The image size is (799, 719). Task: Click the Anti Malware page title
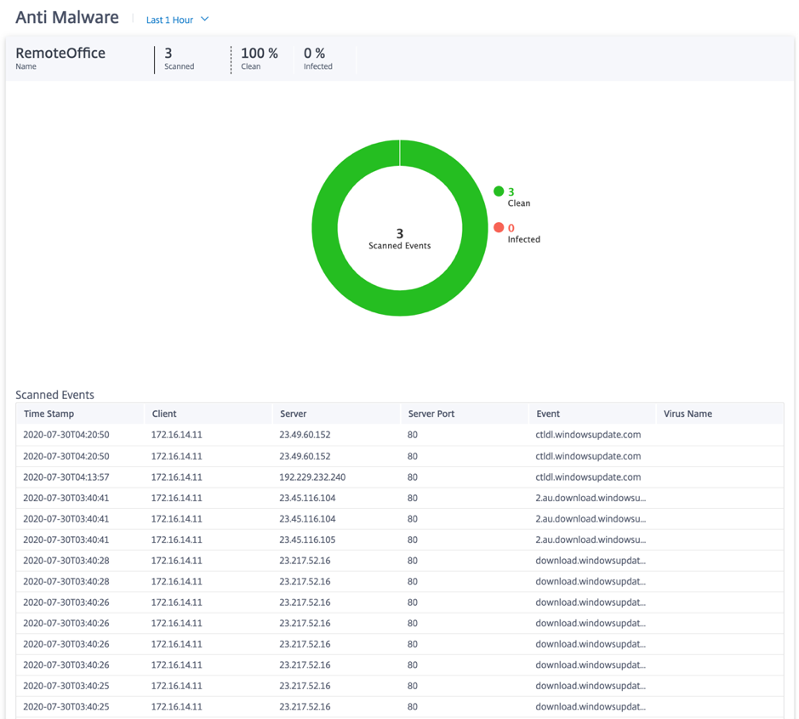pyautogui.click(x=66, y=17)
